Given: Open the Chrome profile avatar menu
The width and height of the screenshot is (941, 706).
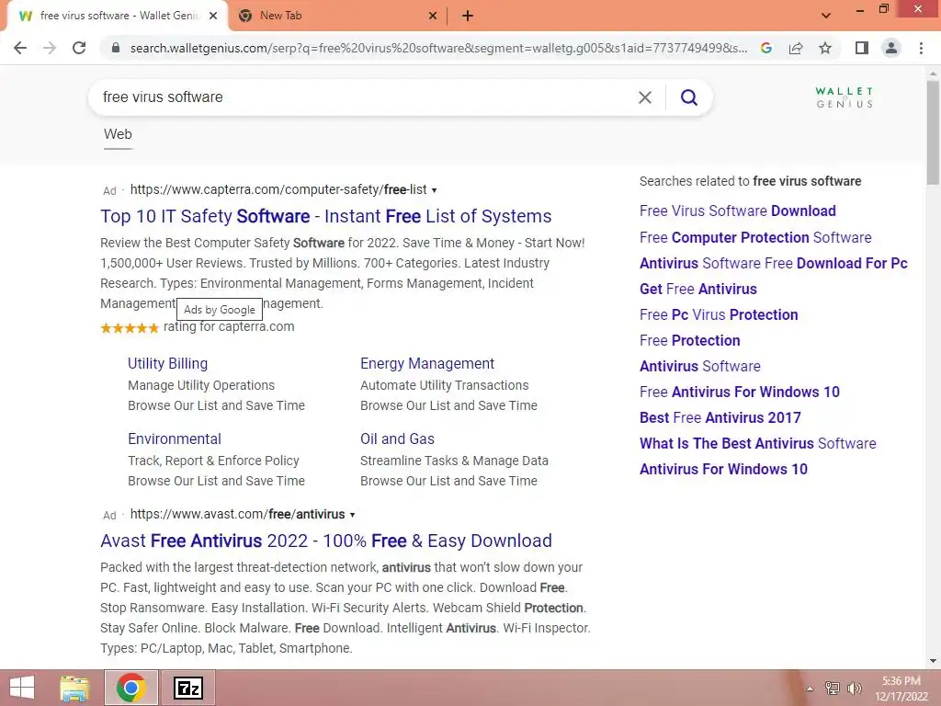Looking at the screenshot, I should point(891,48).
